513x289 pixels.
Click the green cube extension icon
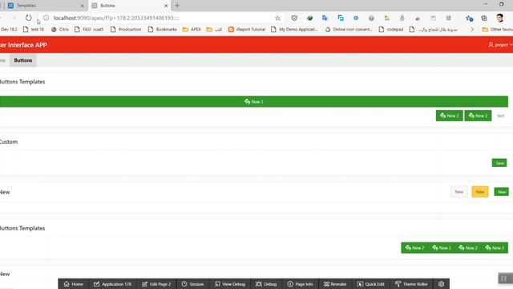pyautogui.click(x=309, y=18)
